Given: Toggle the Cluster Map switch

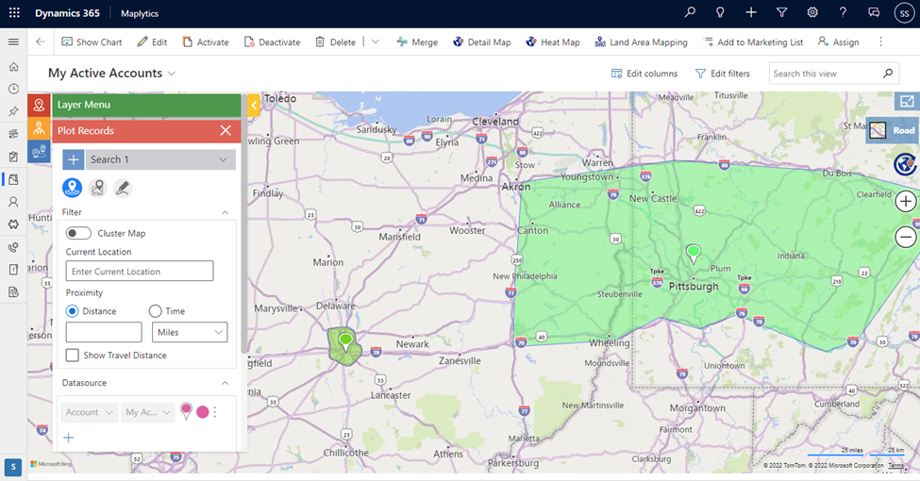Looking at the screenshot, I should point(78,234).
